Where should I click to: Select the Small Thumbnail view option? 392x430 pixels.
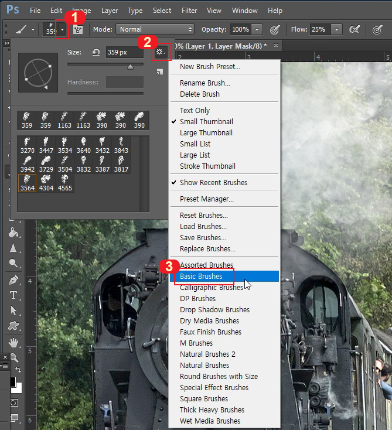tap(224, 121)
